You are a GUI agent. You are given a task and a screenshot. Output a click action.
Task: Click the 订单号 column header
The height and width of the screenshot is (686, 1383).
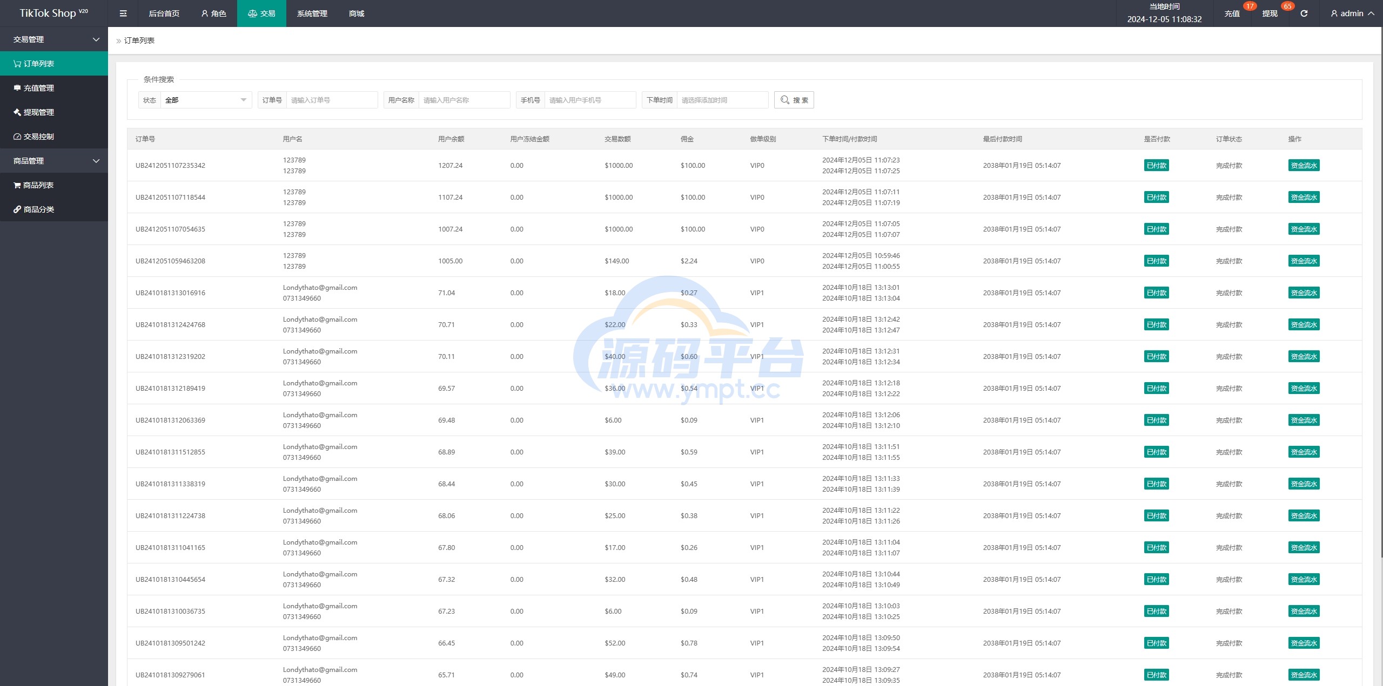tap(145, 139)
